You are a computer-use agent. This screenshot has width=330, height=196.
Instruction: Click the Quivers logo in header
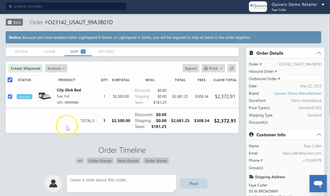258,7
